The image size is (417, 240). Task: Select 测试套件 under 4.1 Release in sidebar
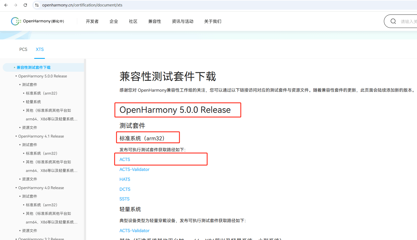pyautogui.click(x=30, y=145)
